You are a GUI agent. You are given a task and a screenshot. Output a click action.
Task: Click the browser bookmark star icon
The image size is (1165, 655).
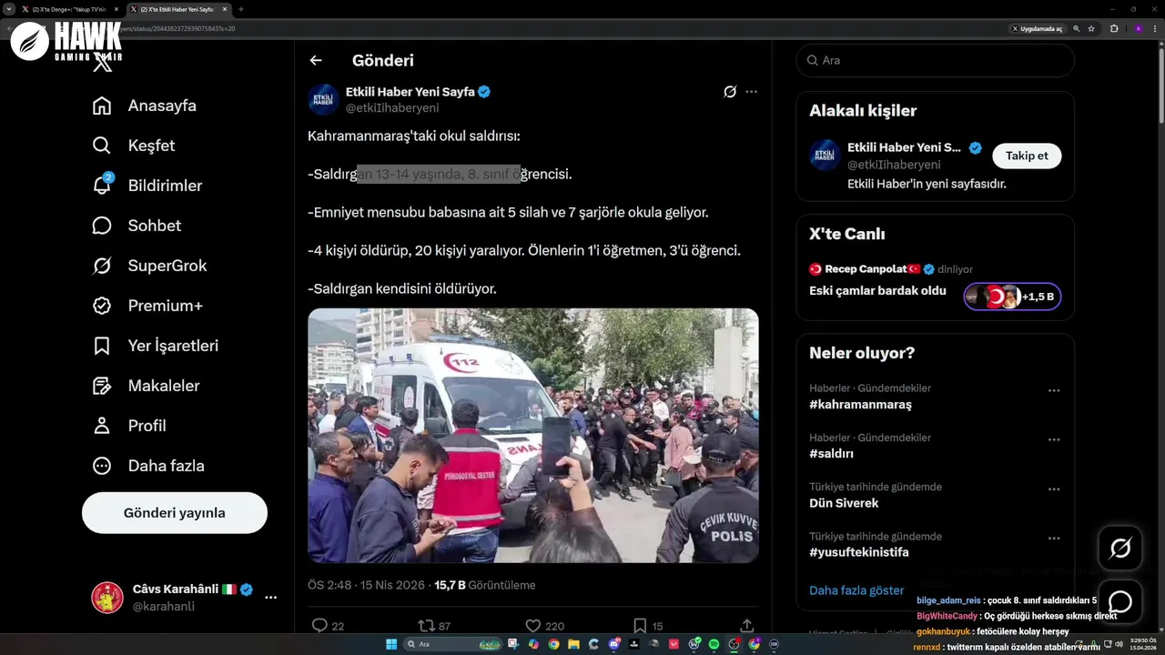pos(1091,28)
